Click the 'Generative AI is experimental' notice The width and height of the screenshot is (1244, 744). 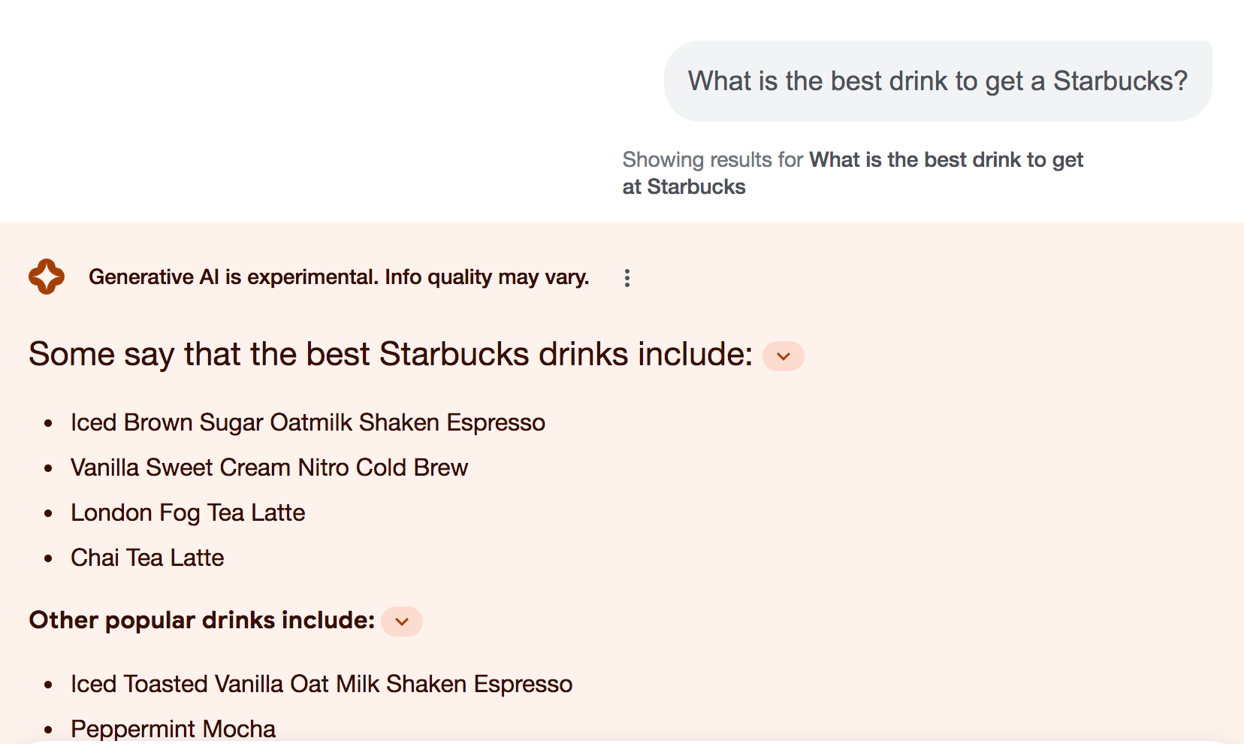click(x=339, y=277)
